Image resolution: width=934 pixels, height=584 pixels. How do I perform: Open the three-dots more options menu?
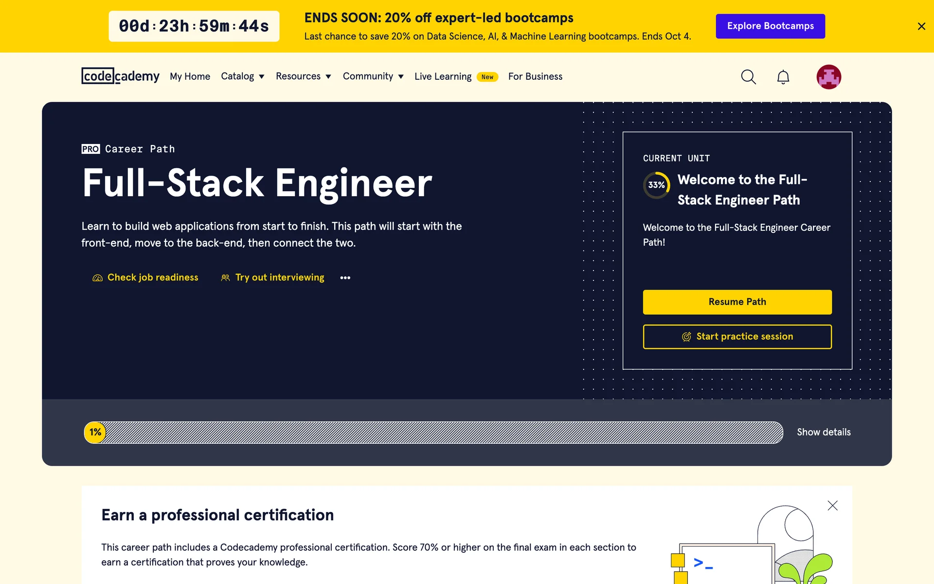(345, 278)
